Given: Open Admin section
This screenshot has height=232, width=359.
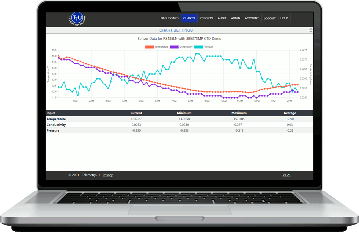Looking at the screenshot, I should point(236,18).
